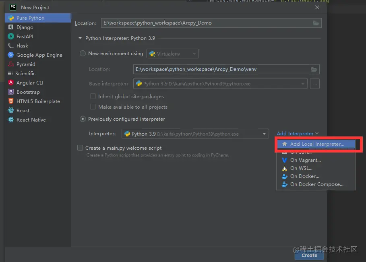Choose On Docker... menu entry

pyautogui.click(x=316, y=176)
